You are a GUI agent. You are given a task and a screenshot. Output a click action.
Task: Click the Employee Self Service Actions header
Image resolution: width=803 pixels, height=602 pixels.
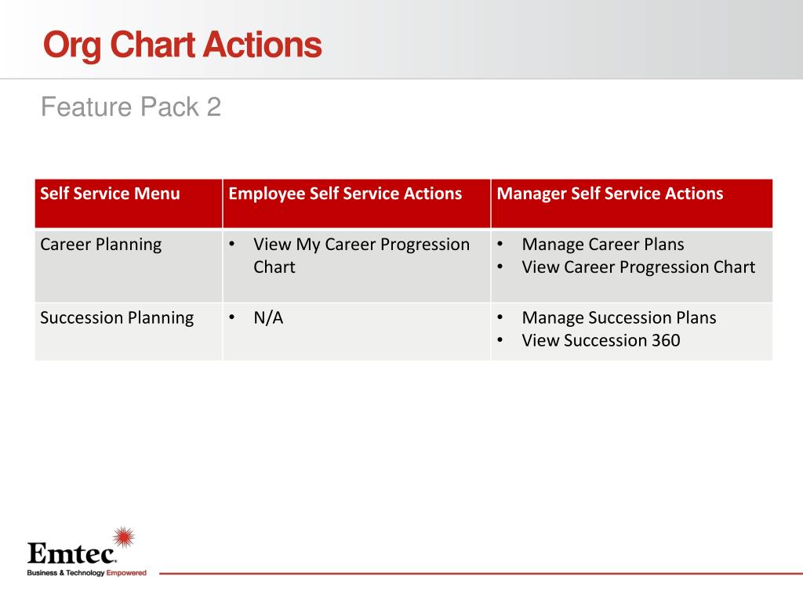[345, 194]
